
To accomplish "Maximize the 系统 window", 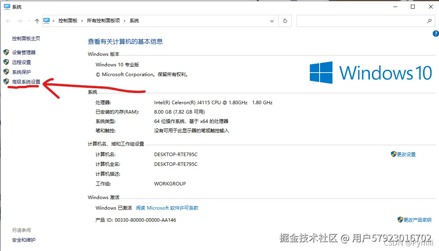I will point(413,7).
